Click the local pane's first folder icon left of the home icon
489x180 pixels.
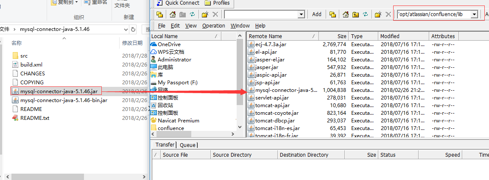(159, 14)
